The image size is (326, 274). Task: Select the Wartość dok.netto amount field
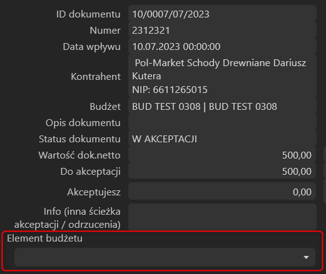click(222, 155)
